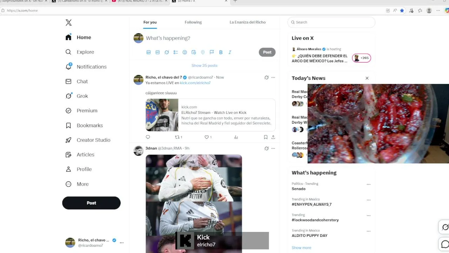Join Álvaro Morales live space with +265
Viewport: 449px width, 253px height.
[x=361, y=58]
